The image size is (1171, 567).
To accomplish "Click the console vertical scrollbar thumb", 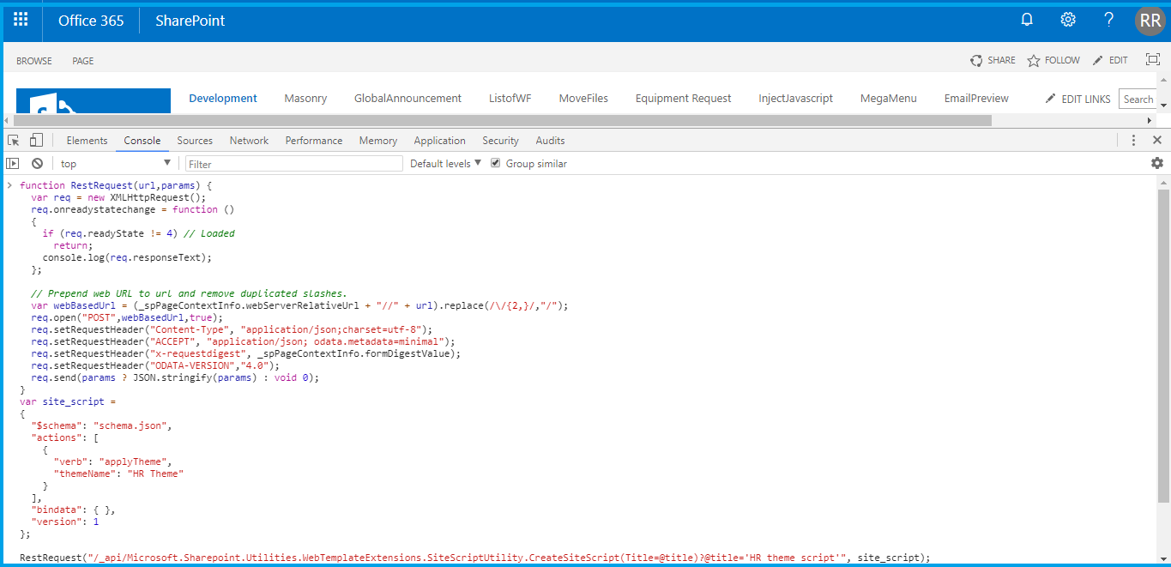I will pos(1163,346).
